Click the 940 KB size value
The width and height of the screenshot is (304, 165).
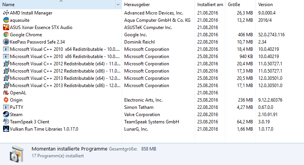[x=246, y=57]
